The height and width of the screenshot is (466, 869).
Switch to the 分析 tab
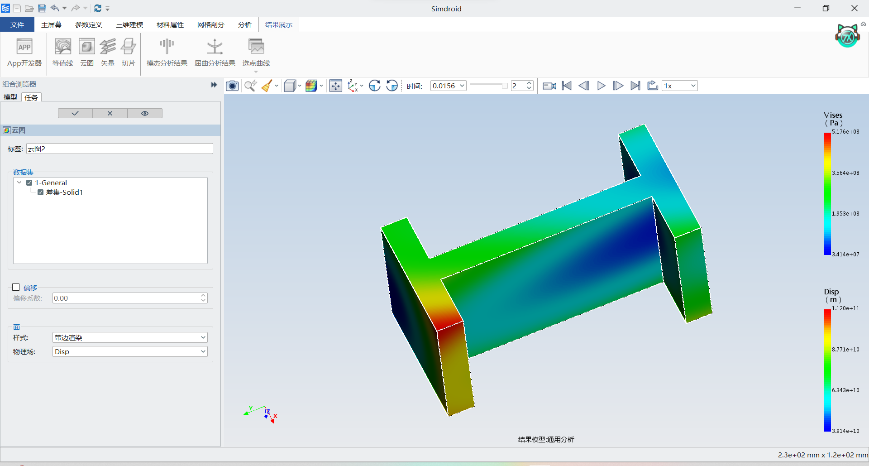tap(245, 24)
